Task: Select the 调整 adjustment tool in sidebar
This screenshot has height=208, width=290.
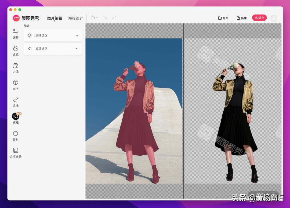Action: click(15, 34)
